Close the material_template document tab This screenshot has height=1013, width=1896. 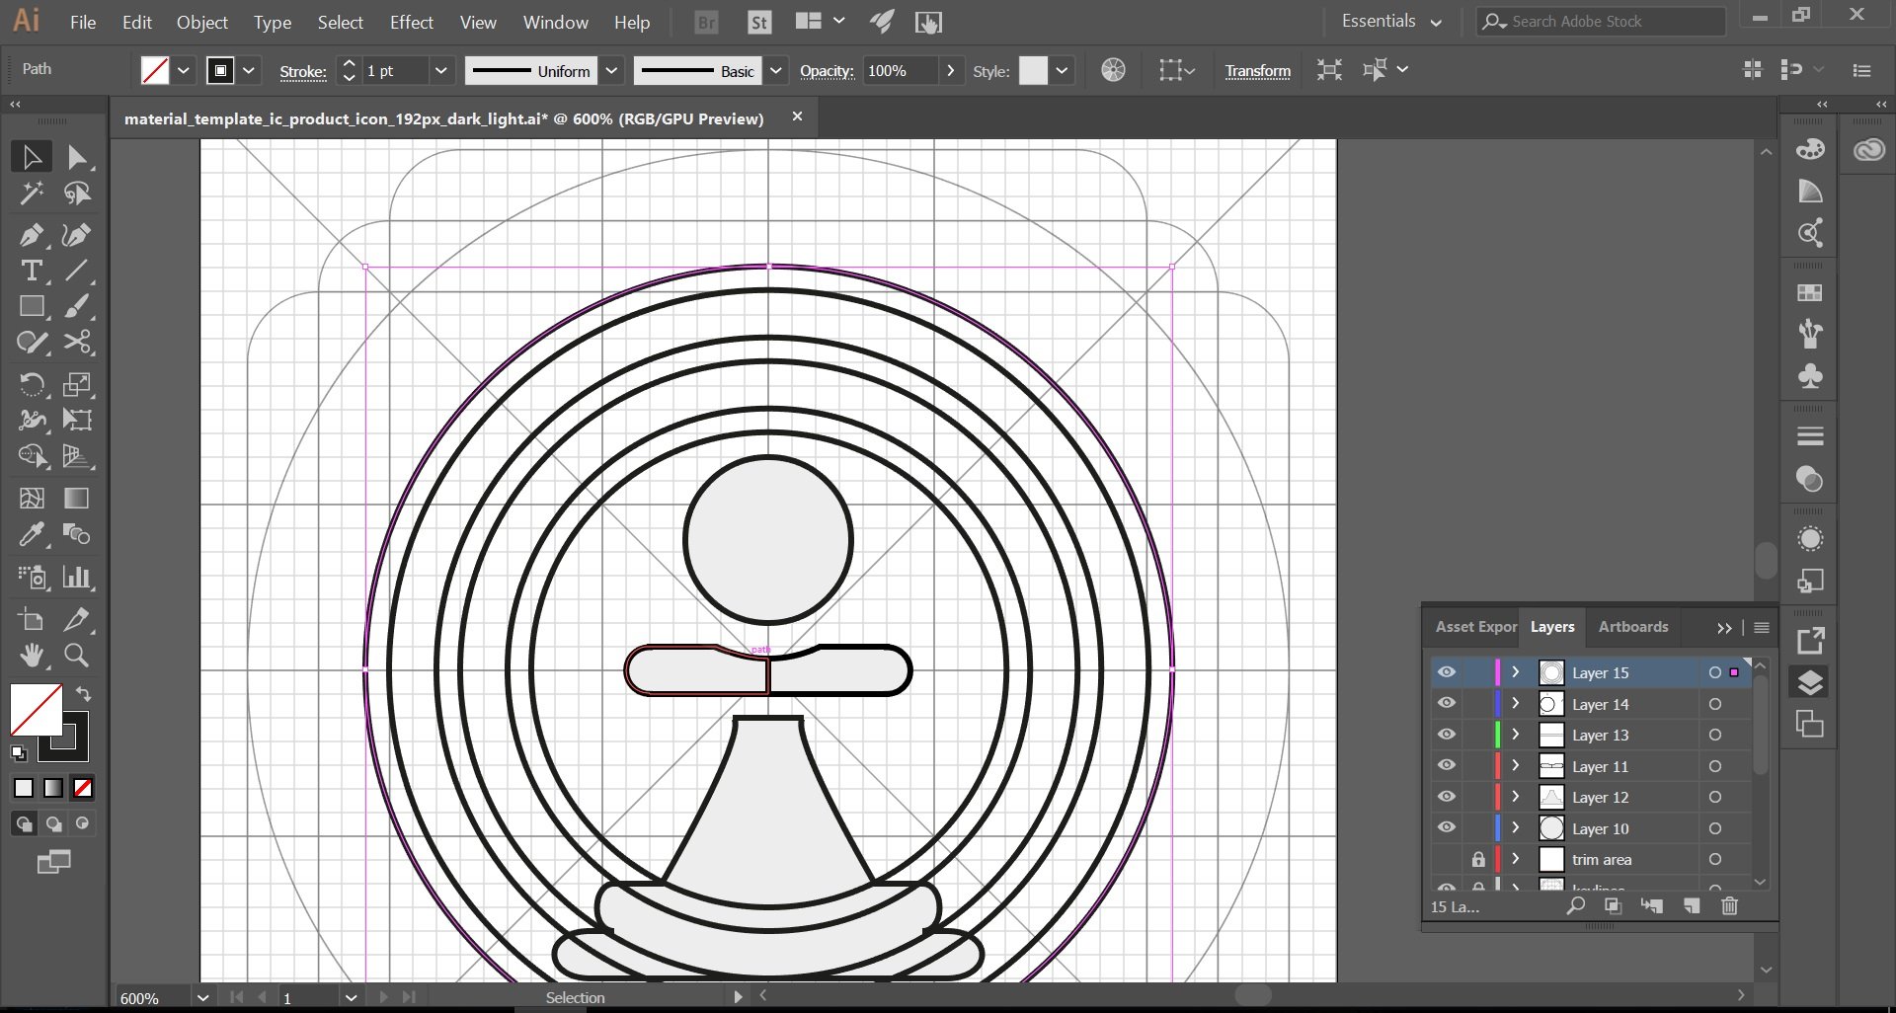coord(797,117)
